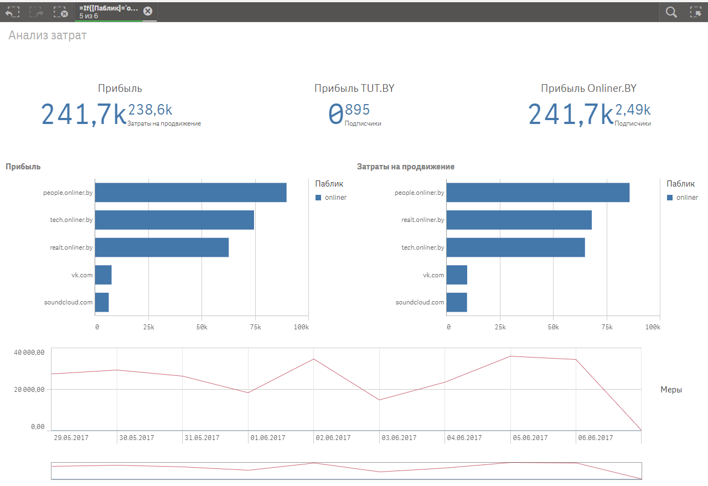Click the Прибыль Onliner.BY KPI value

(570, 114)
